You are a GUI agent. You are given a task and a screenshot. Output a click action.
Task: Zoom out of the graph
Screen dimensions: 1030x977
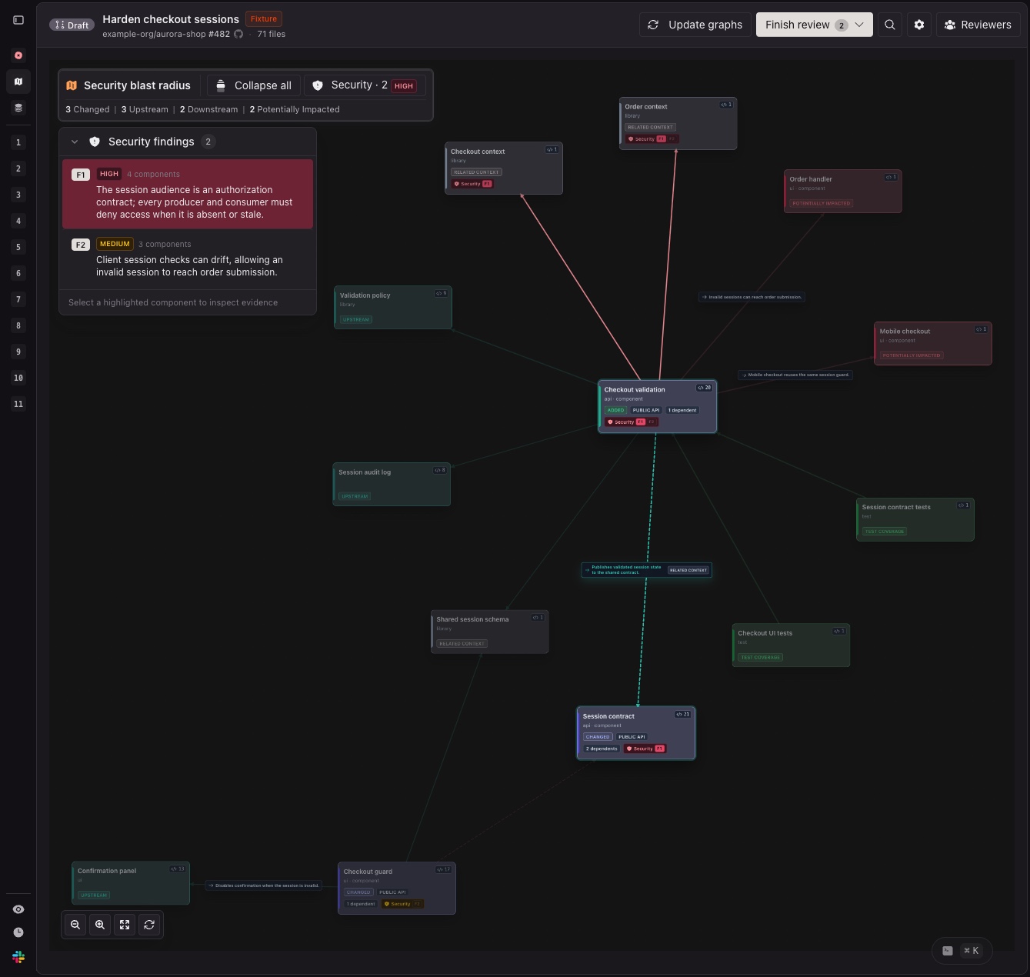75,925
